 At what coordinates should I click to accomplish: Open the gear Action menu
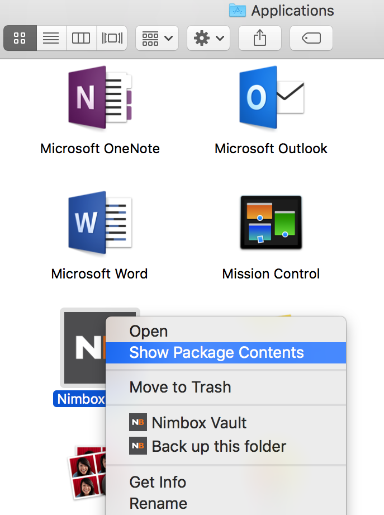click(x=208, y=38)
